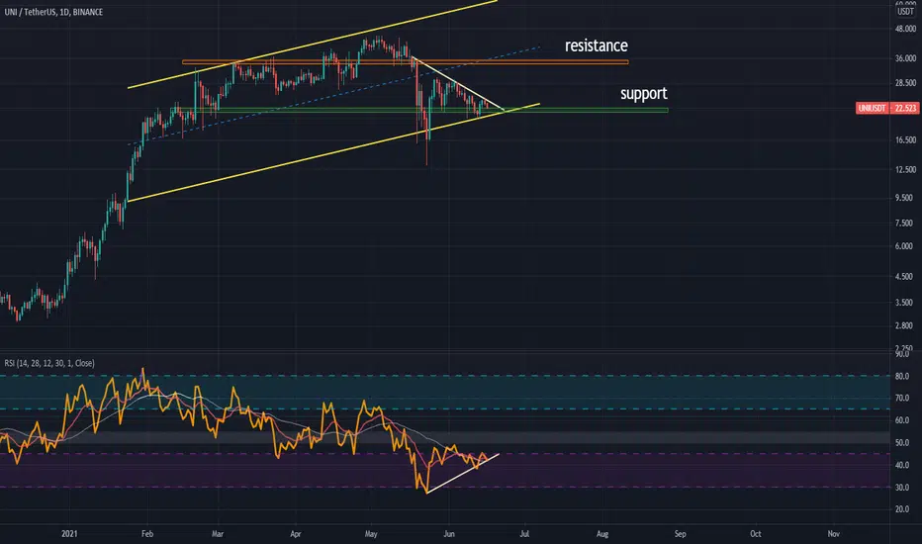Viewport: 922px width, 544px height.
Task: Click the RSI (14, 28, 12, 30, 1, Close) indicator label
Action: [49, 363]
